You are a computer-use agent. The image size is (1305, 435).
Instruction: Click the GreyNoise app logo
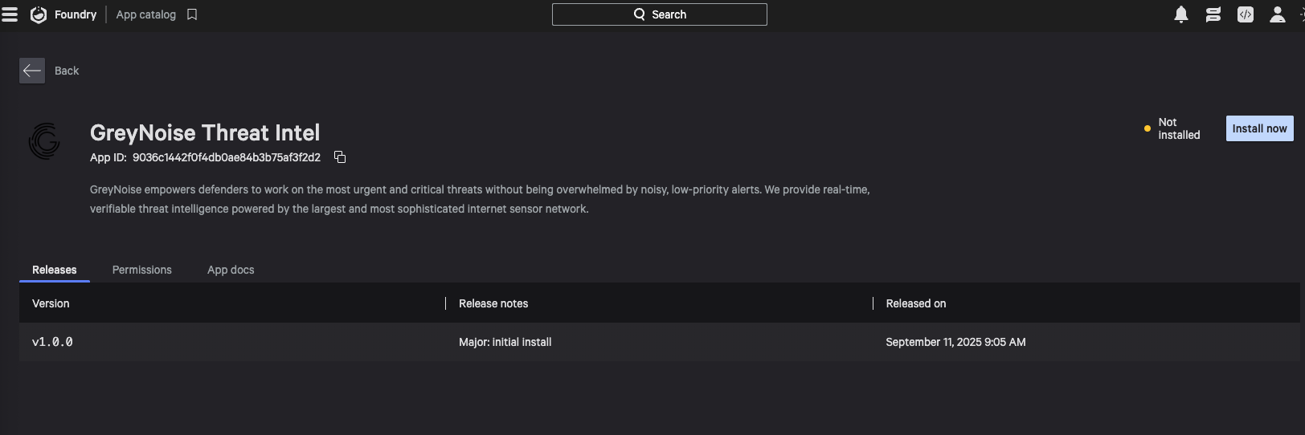click(44, 141)
